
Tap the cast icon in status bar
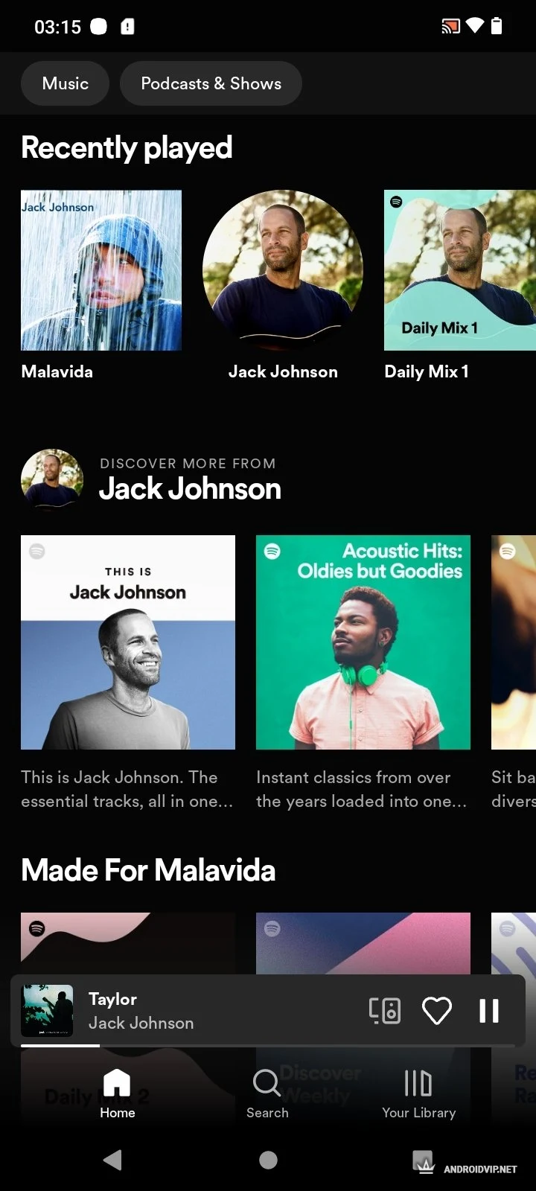pos(450,27)
